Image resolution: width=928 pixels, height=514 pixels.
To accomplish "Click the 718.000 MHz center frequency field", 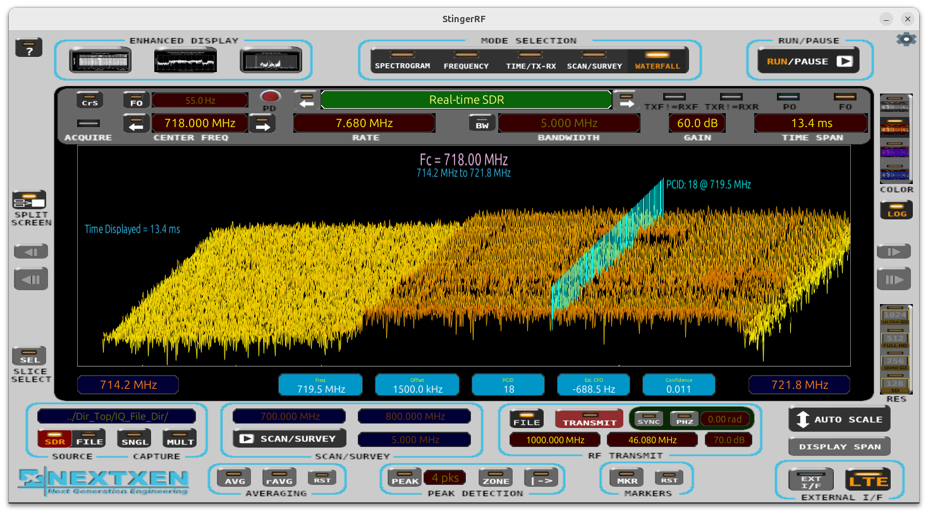I will (x=200, y=123).
